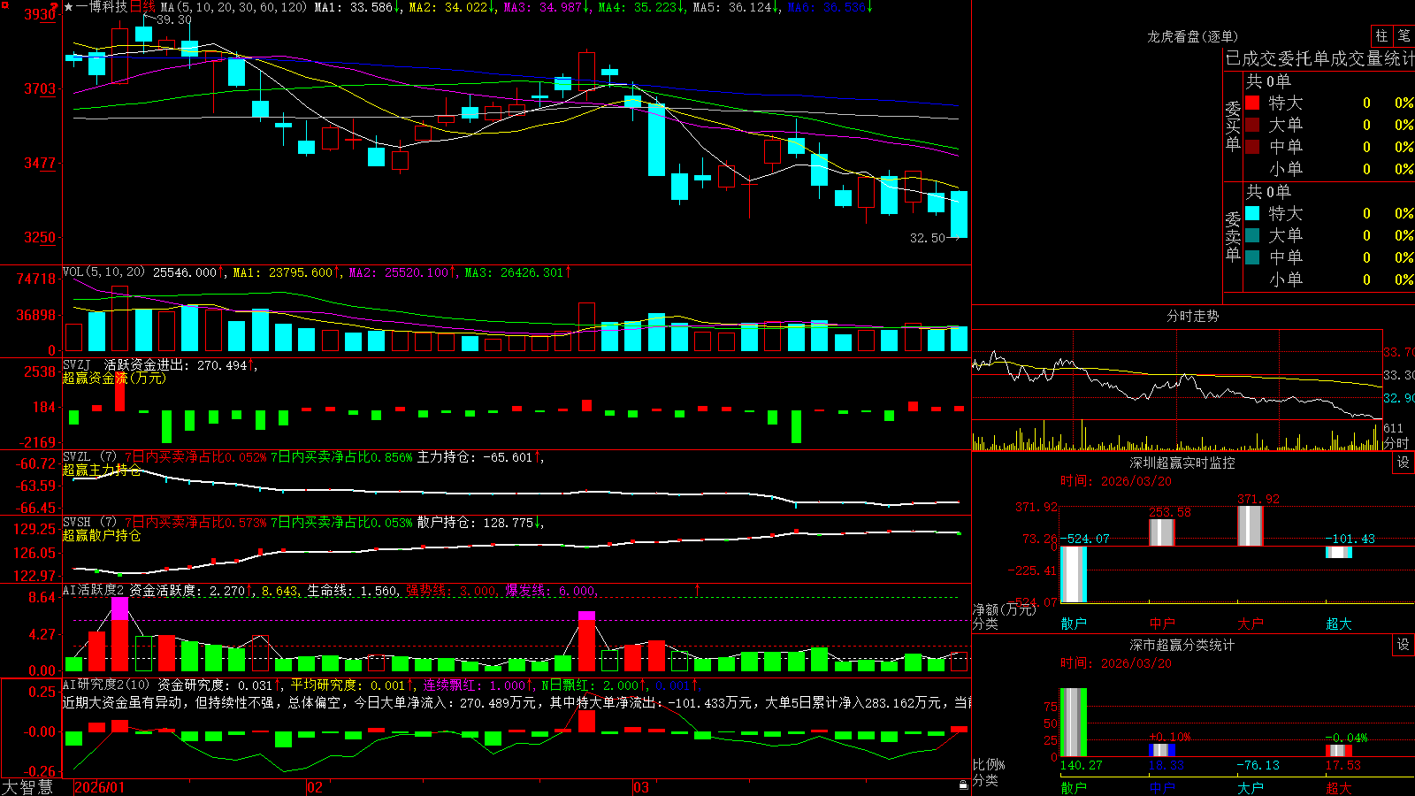The height and width of the screenshot is (796, 1415).
Task: Click the 02 month marker on timeline
Action: (315, 787)
